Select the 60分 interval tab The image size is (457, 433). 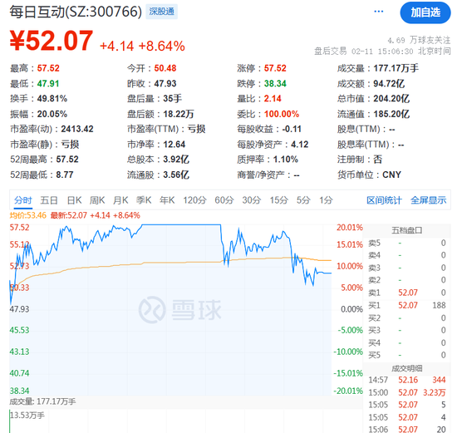(224, 200)
